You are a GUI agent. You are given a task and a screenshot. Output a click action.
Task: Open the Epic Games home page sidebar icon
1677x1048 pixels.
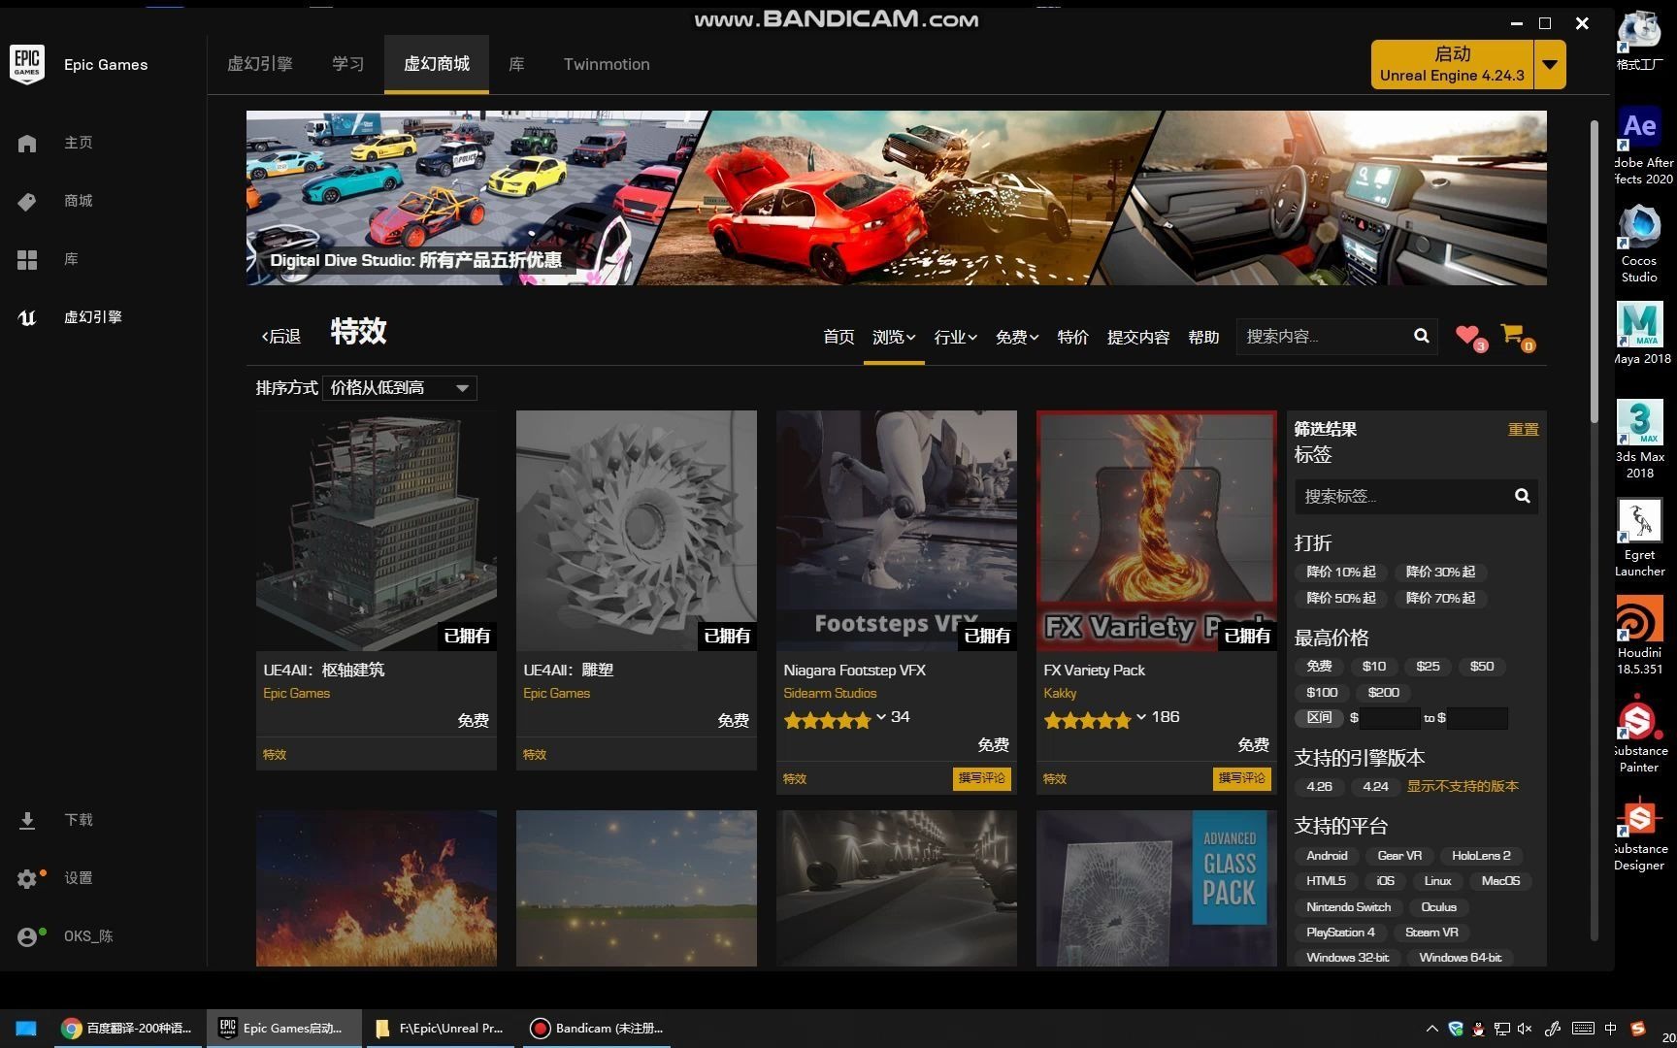click(27, 142)
